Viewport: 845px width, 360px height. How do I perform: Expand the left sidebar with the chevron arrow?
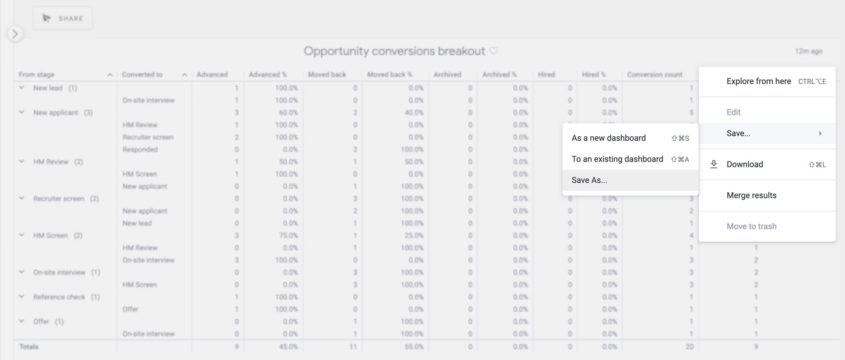pos(14,33)
